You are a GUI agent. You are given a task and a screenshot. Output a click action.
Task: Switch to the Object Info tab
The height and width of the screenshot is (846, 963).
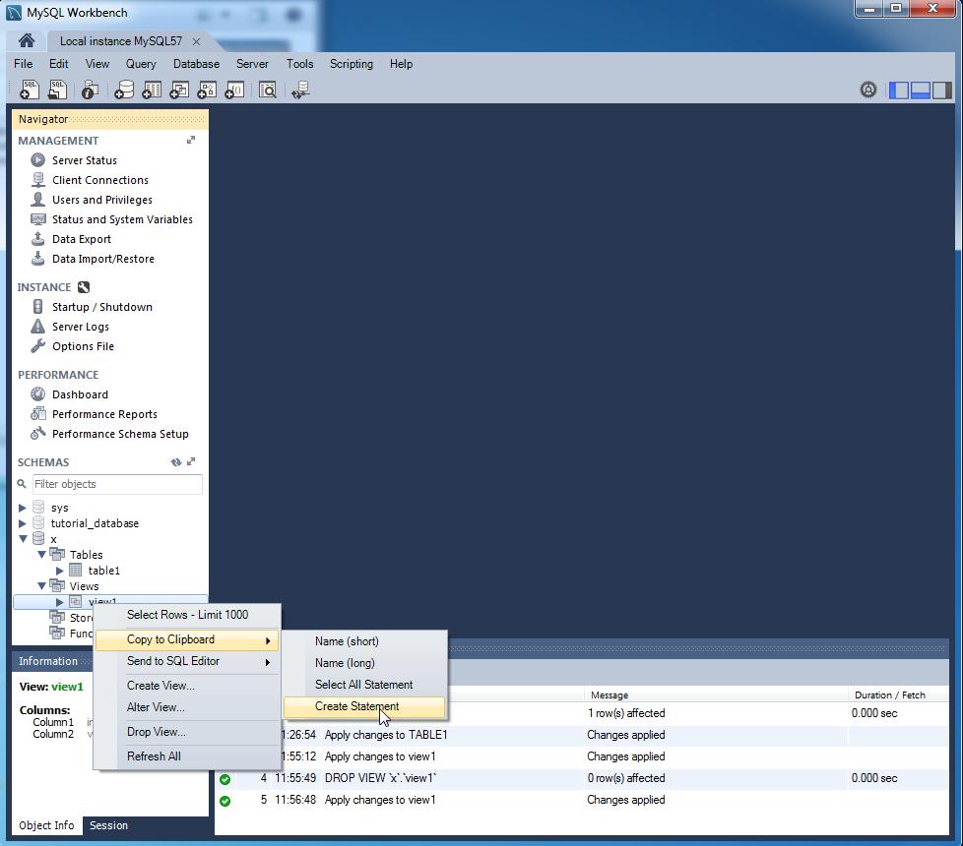[x=46, y=825]
